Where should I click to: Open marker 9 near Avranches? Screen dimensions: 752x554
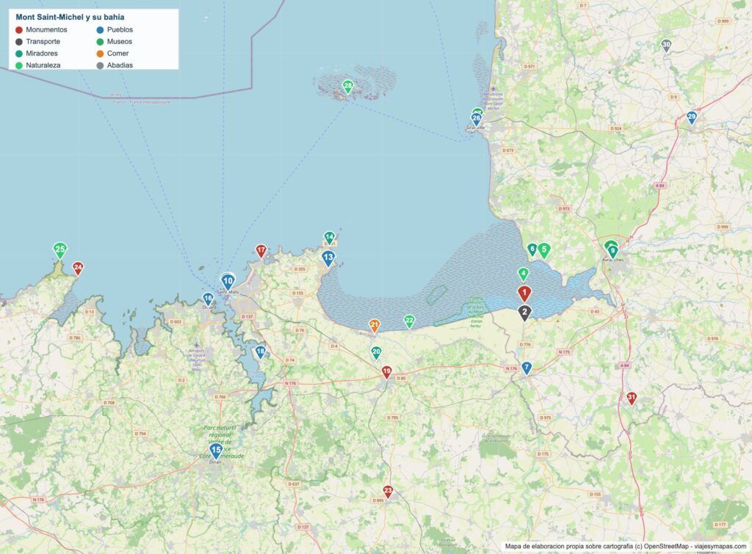[612, 251]
